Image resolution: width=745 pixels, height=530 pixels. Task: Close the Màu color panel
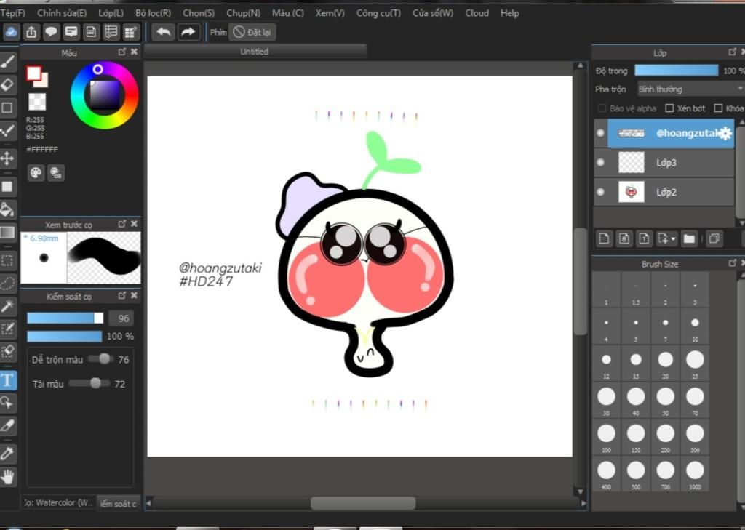[134, 52]
